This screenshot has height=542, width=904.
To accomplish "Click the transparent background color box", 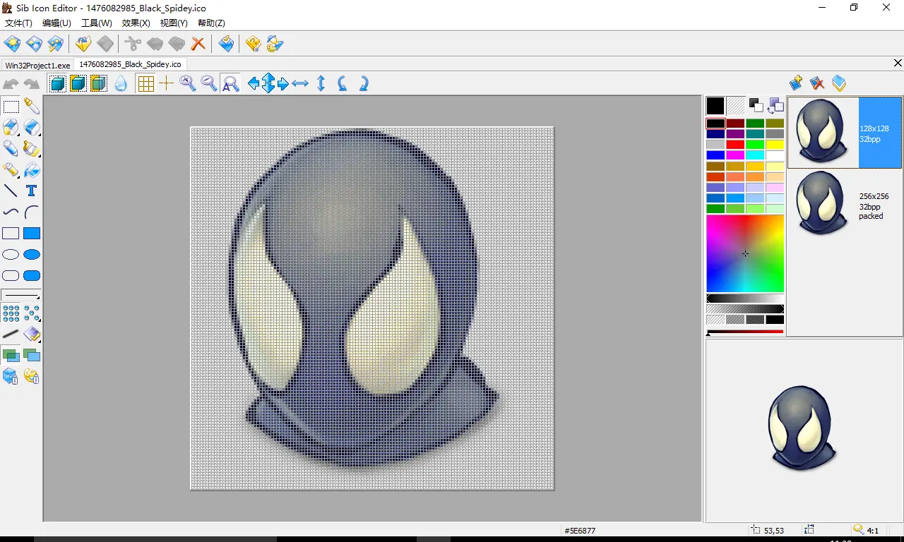I will pos(735,106).
